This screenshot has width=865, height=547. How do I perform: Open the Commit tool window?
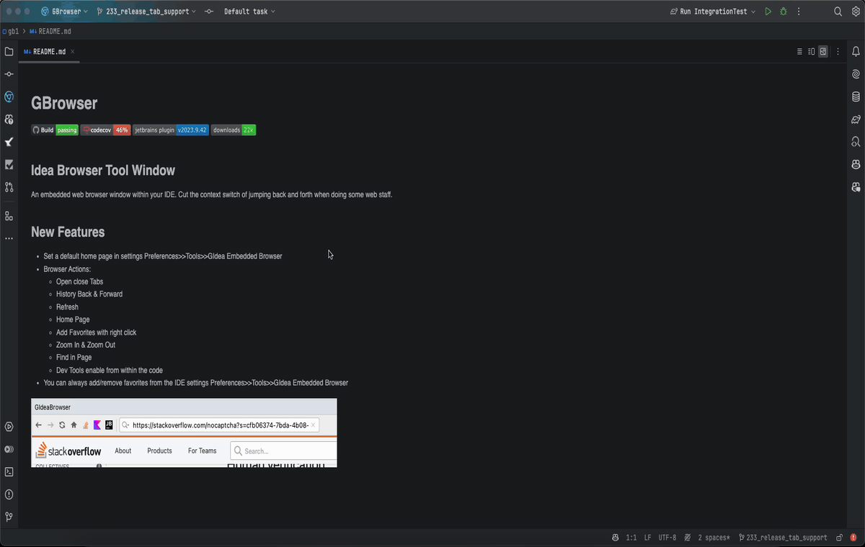pos(9,74)
